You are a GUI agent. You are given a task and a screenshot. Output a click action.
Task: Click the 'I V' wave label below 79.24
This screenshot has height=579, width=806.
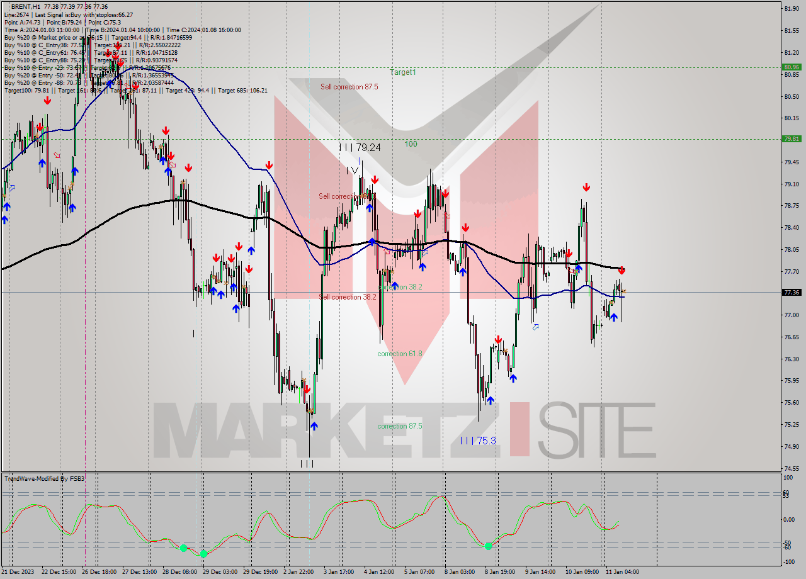pos(353,170)
